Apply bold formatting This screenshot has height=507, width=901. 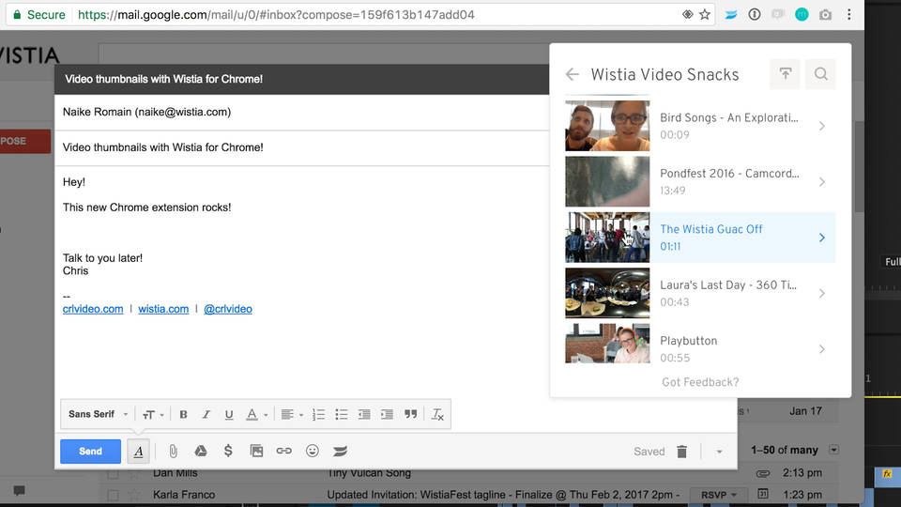[183, 414]
